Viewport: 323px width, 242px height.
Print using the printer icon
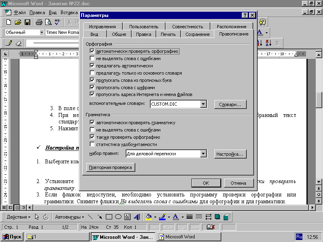point(39,22)
